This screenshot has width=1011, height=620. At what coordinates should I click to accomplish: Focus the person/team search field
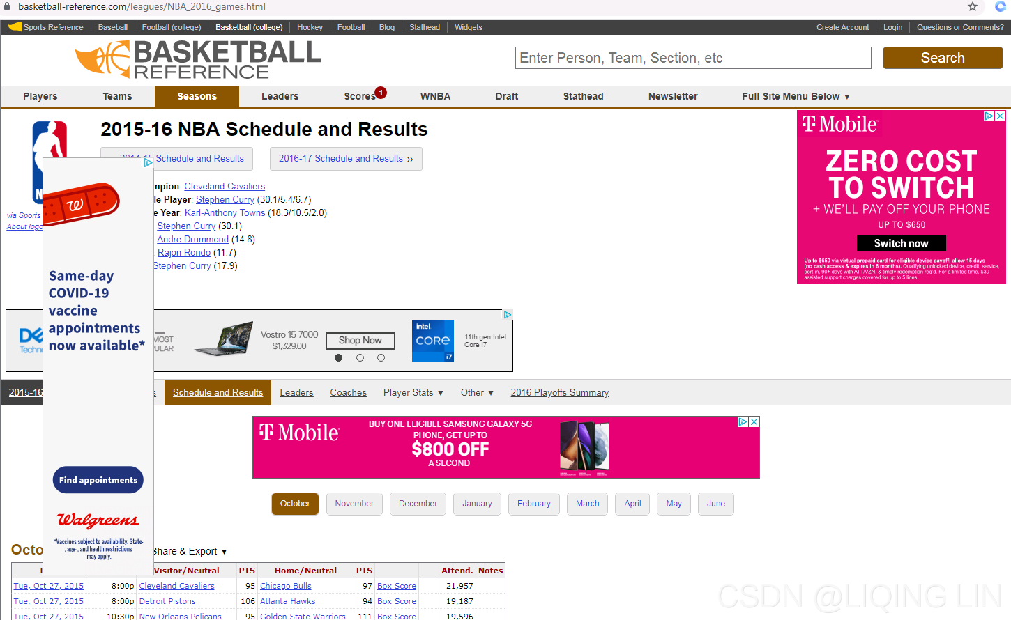tap(693, 58)
